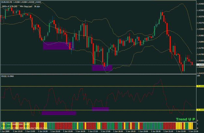The width and height of the screenshot is (204, 133).
Task: Click the '1 Jun 18:30' time axis label
Action: (x=118, y=131)
